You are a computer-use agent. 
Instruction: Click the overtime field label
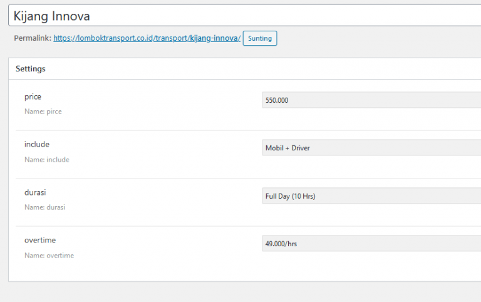point(40,240)
